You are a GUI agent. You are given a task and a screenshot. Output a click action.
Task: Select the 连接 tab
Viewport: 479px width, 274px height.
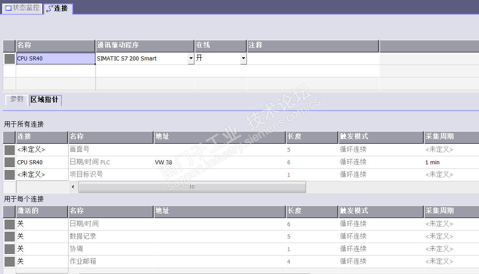(x=58, y=8)
